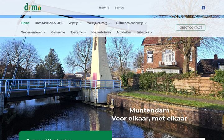Viewport: 224px width, 140px height.
Task: Go to the Home menu item
Action: click(x=26, y=23)
